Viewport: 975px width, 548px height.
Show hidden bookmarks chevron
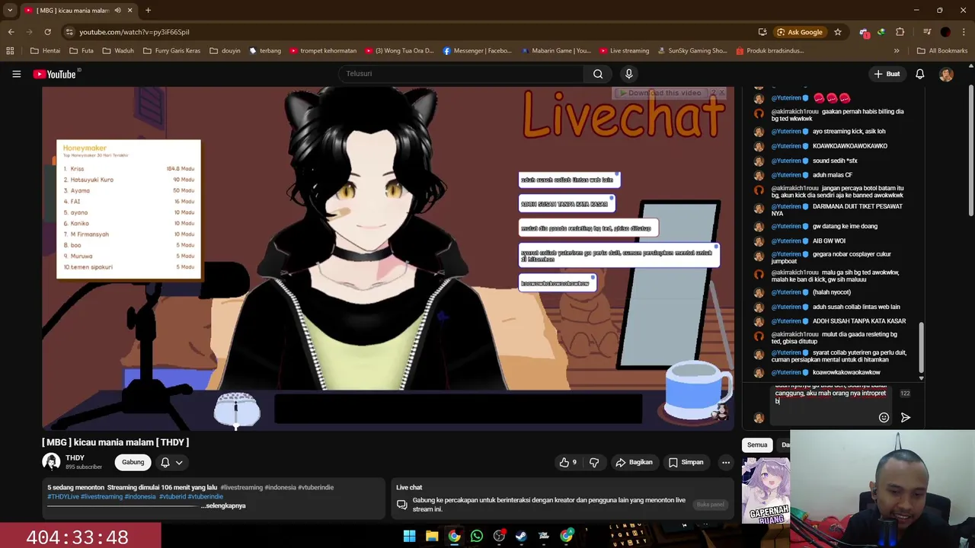pyautogui.click(x=897, y=51)
